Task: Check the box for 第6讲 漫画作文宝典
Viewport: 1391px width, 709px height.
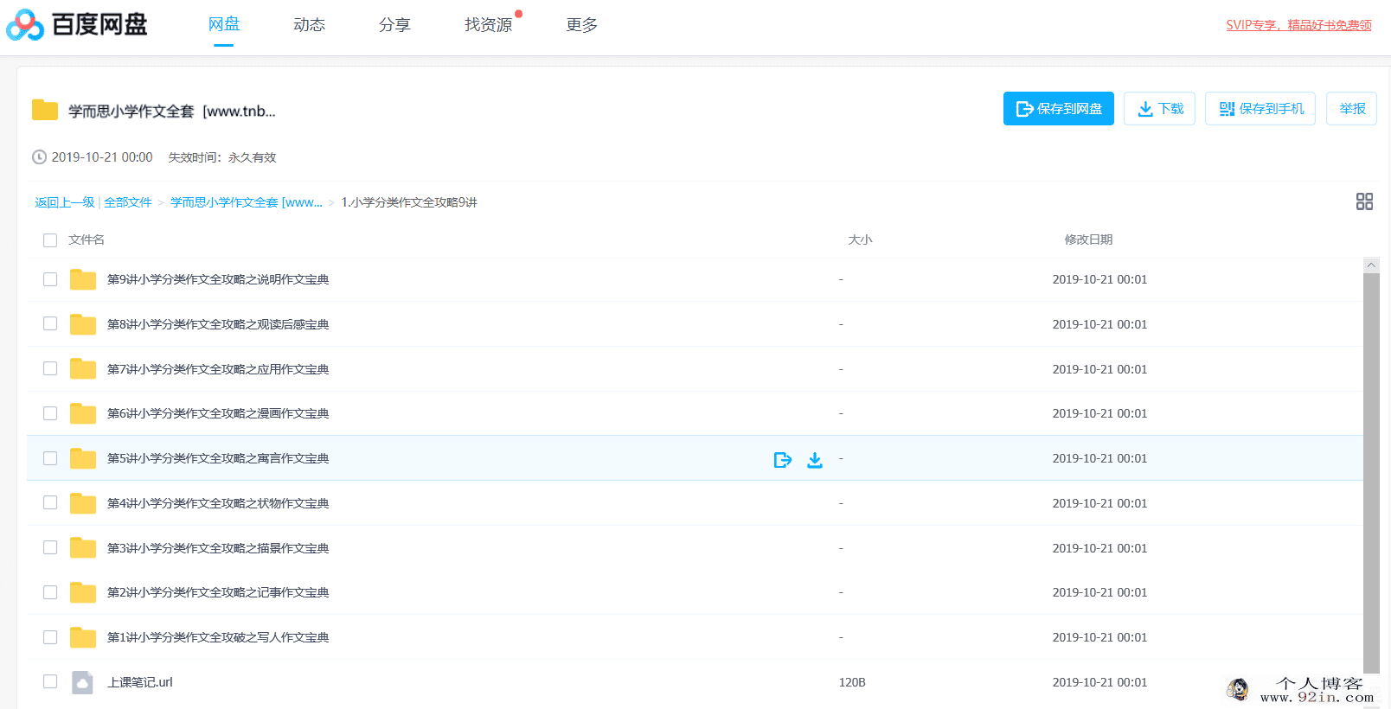Action: 50,413
